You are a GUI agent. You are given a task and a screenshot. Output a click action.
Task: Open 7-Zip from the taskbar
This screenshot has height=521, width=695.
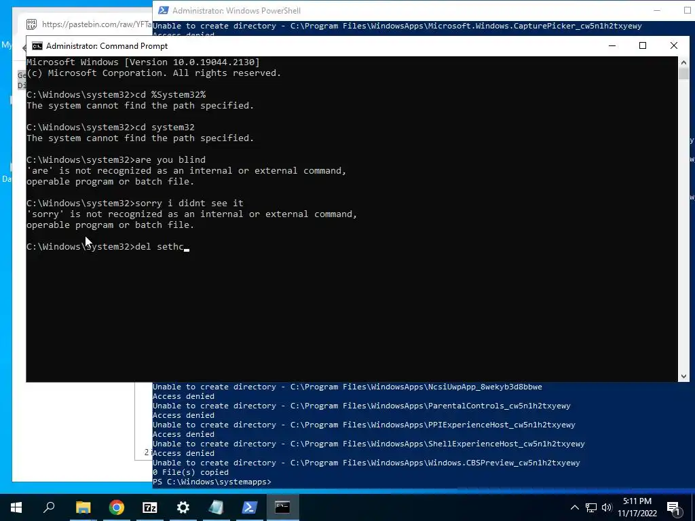[150, 507]
